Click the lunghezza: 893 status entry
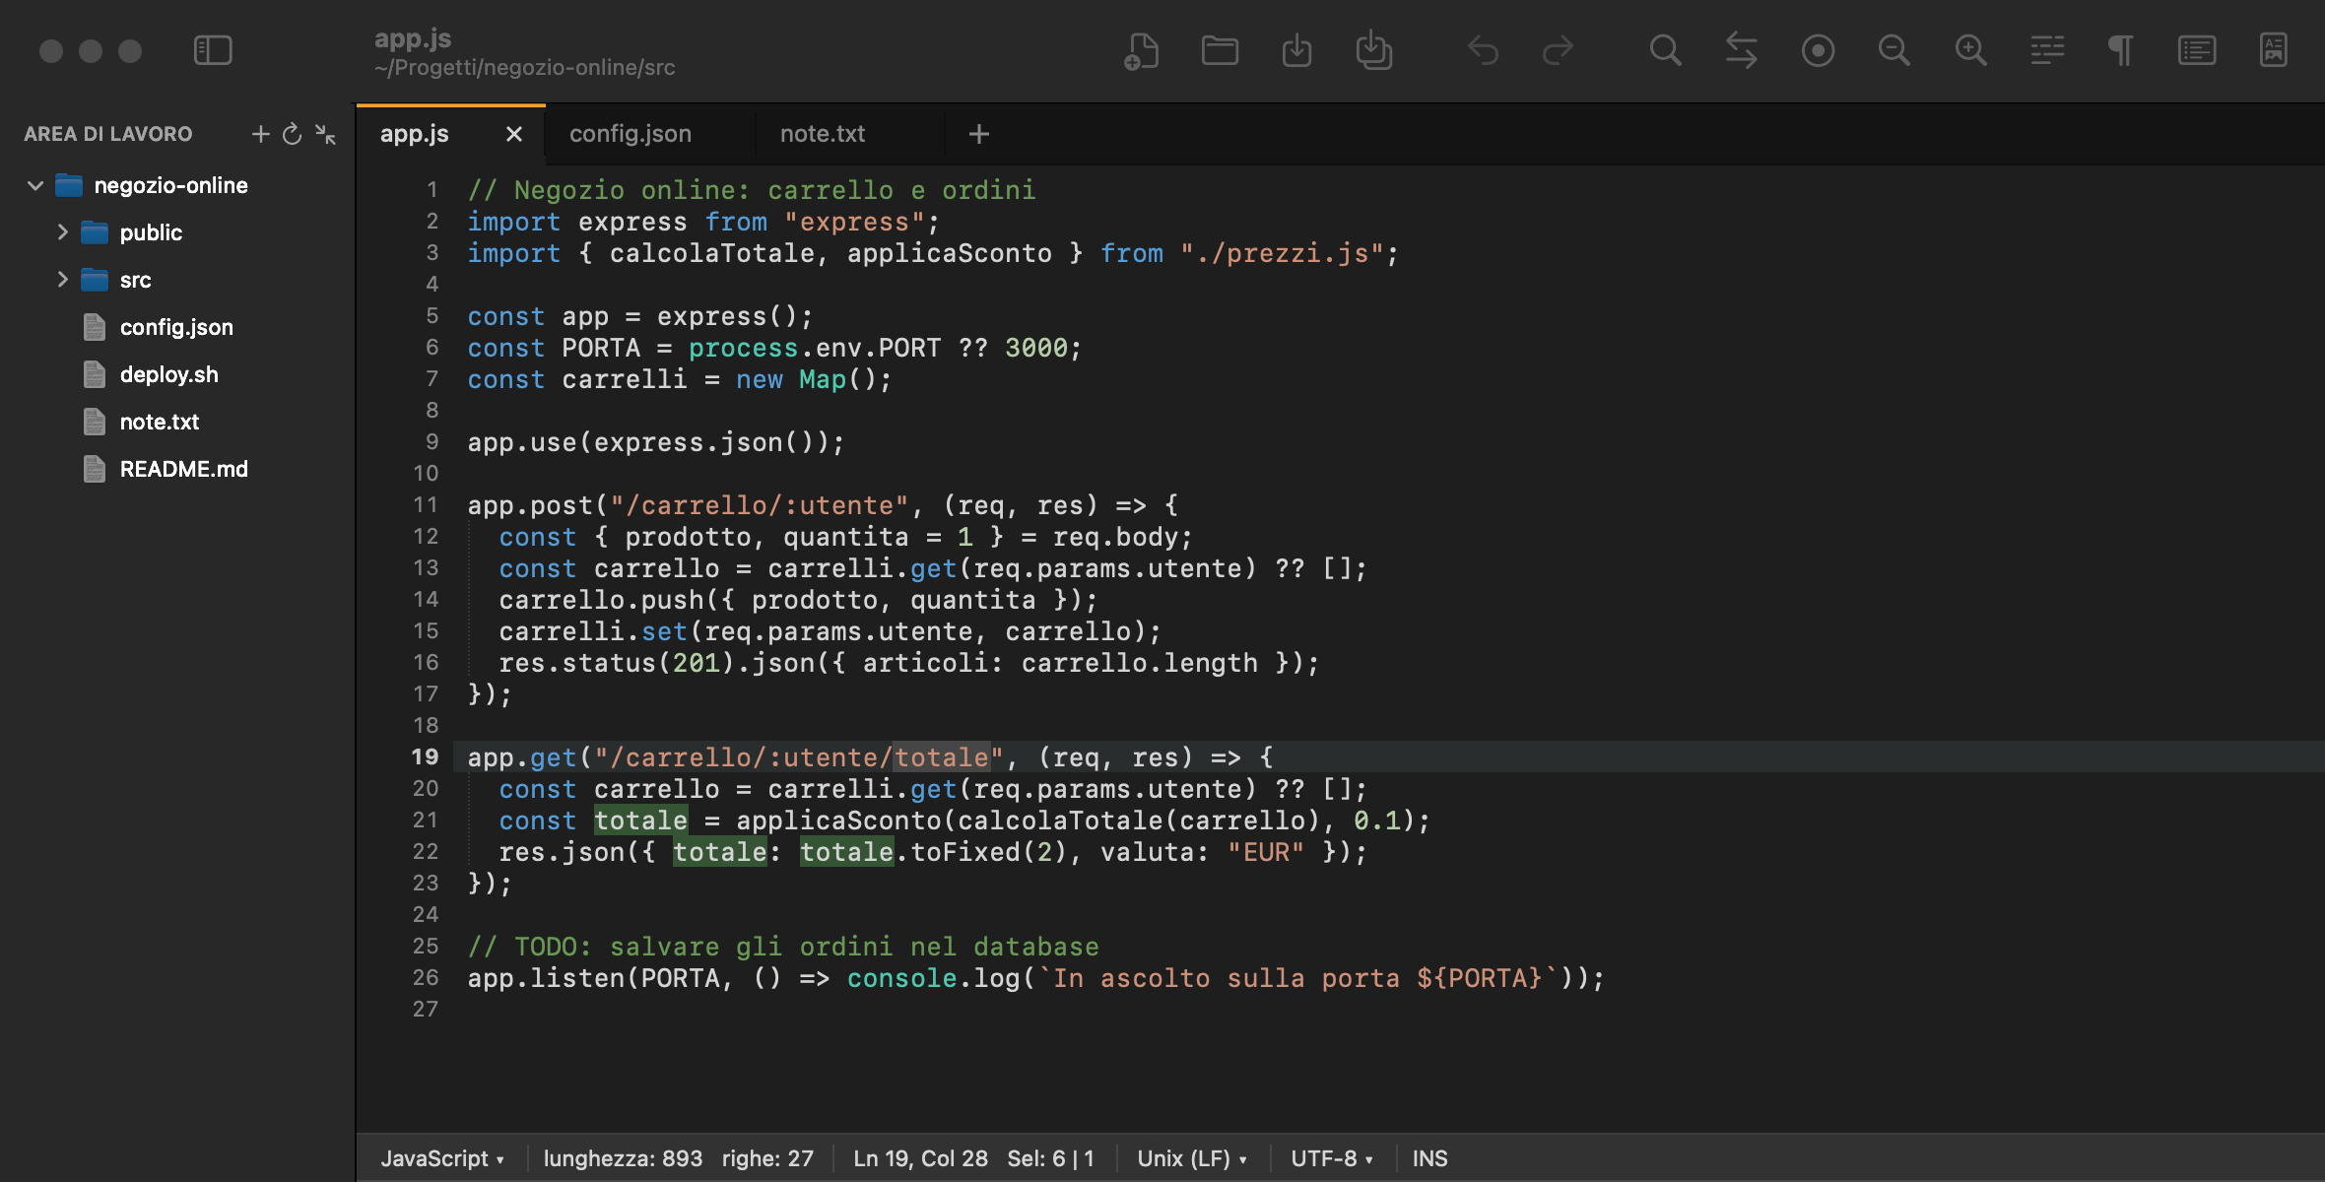Image resolution: width=2325 pixels, height=1182 pixels. (x=623, y=1158)
